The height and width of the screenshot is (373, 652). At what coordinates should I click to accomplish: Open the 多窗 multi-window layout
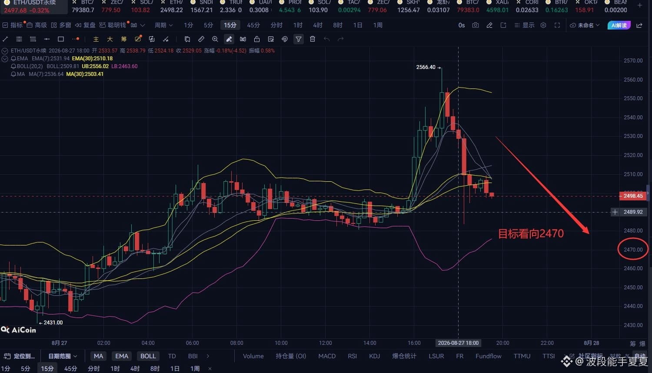[x=61, y=25]
